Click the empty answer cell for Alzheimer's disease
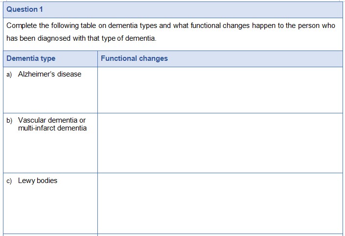 coord(220,90)
